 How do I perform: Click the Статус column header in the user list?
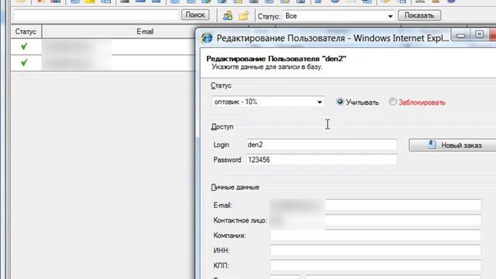pos(26,32)
